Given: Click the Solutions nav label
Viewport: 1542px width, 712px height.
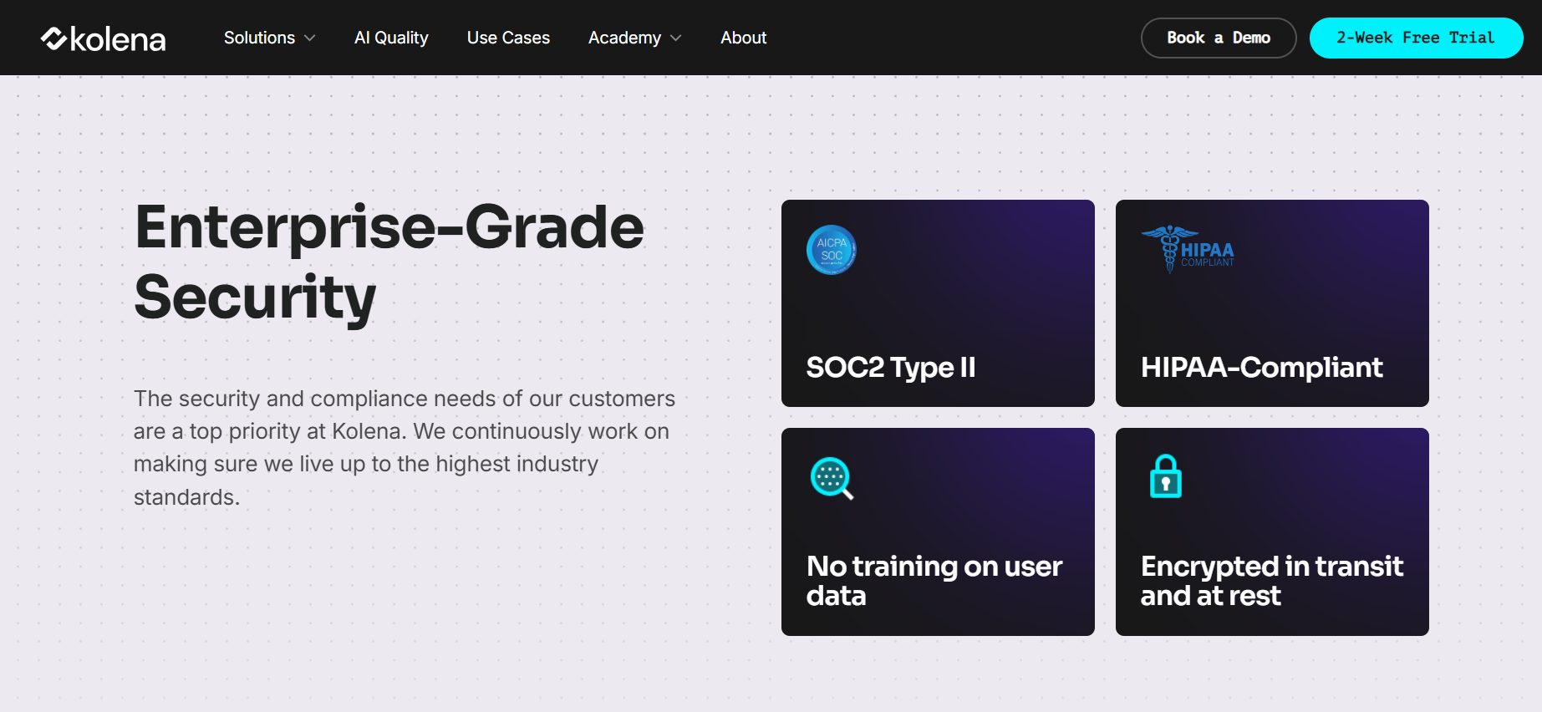Looking at the screenshot, I should pos(259,38).
